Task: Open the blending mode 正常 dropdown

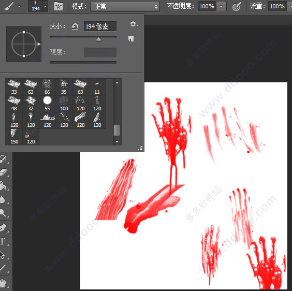Action: click(x=125, y=7)
